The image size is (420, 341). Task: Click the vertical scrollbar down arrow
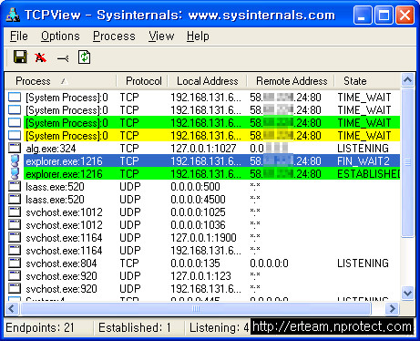point(407,294)
